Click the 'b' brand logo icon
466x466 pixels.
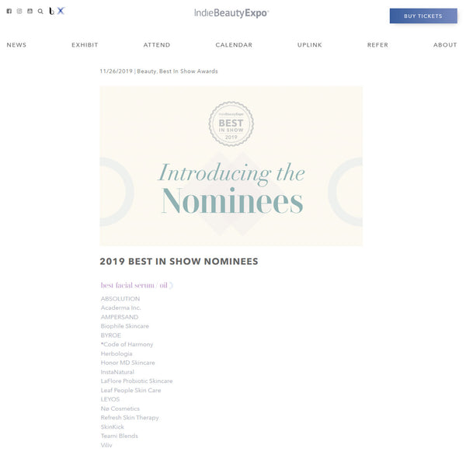[51, 12]
